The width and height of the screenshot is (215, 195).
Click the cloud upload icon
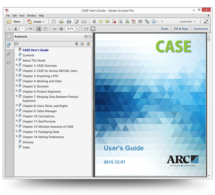(61, 21)
